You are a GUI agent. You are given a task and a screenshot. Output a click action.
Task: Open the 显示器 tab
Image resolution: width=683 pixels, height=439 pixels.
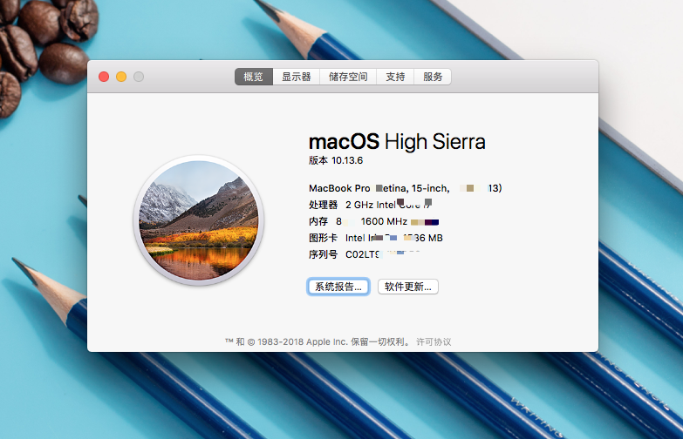tap(297, 77)
